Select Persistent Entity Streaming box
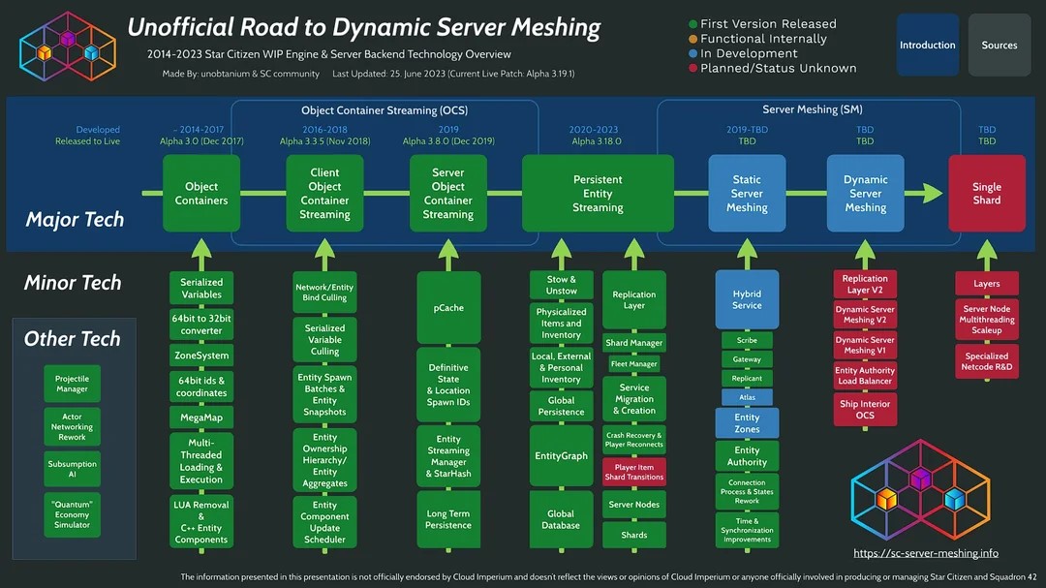 tap(598, 194)
